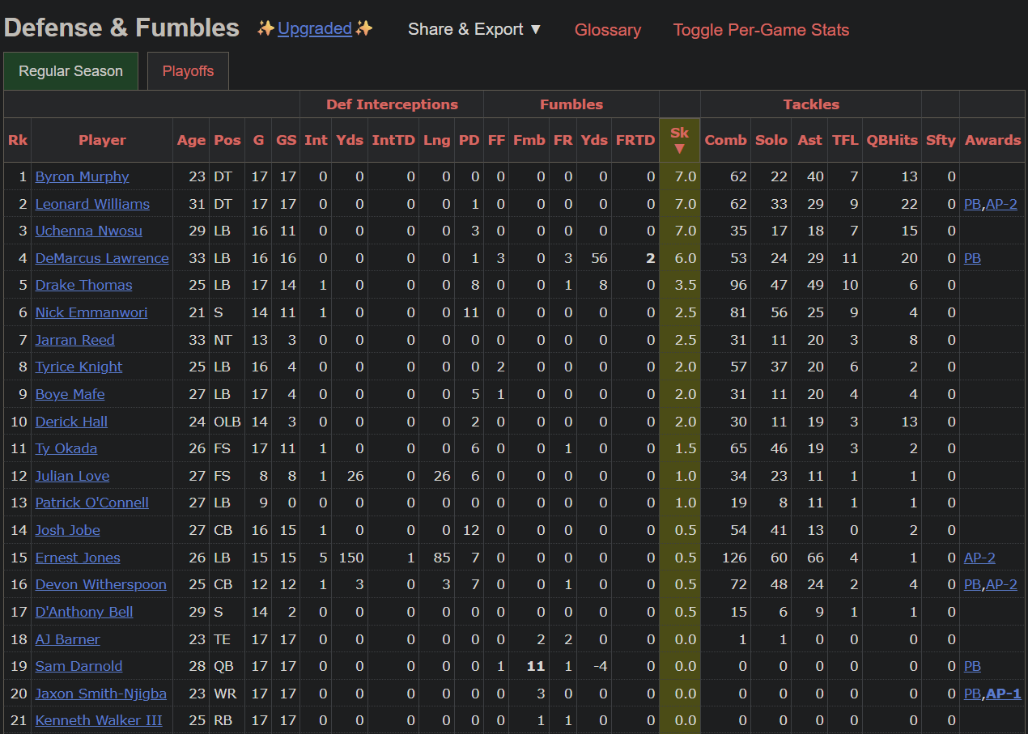Sort by QBHits column header
The height and width of the screenshot is (734, 1028).
pyautogui.click(x=892, y=140)
